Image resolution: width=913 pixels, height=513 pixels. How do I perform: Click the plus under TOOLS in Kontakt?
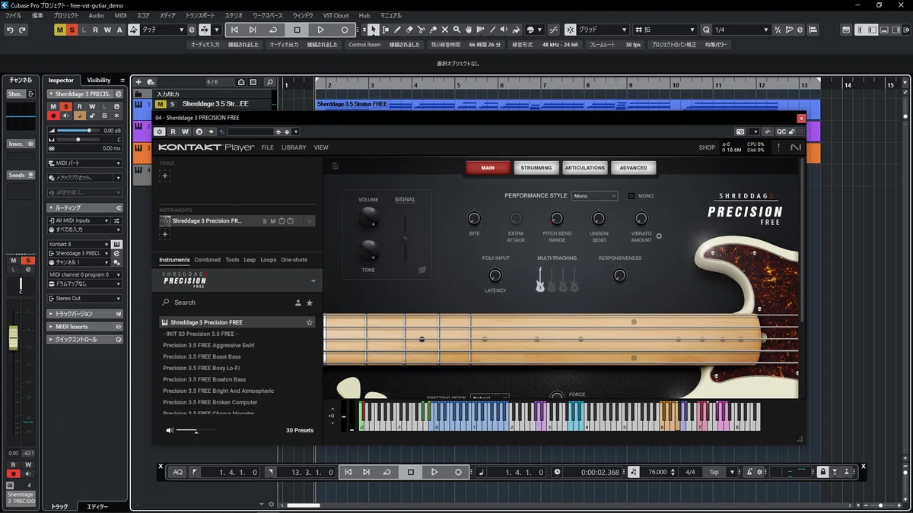pos(164,176)
